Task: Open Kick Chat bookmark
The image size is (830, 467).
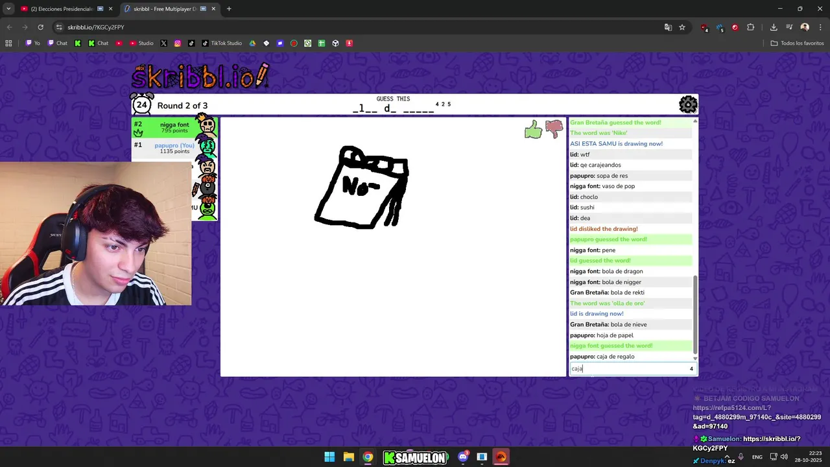Action: (98, 43)
